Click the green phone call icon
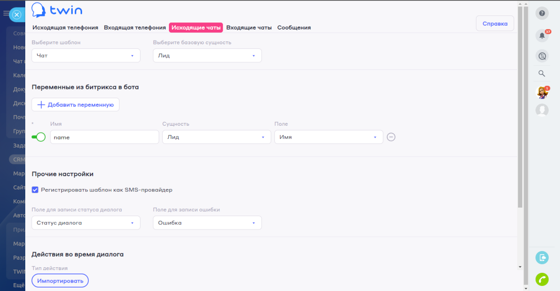 (x=542, y=278)
